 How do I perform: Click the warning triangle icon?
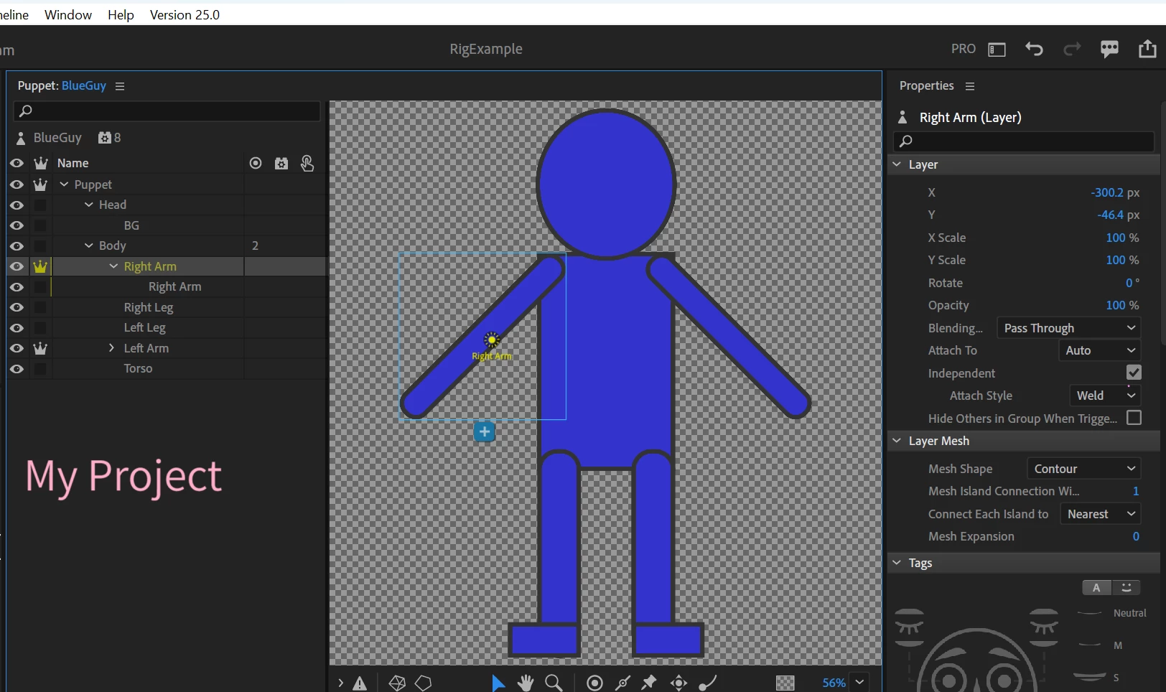click(x=360, y=683)
